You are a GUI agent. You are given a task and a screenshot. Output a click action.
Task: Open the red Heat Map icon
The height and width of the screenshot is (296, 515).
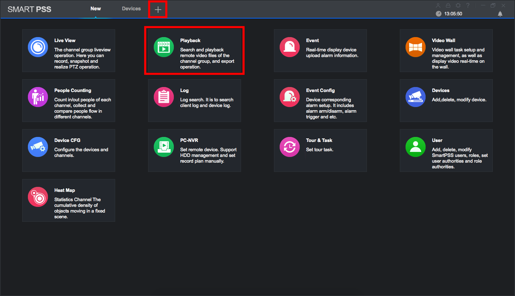click(x=38, y=197)
